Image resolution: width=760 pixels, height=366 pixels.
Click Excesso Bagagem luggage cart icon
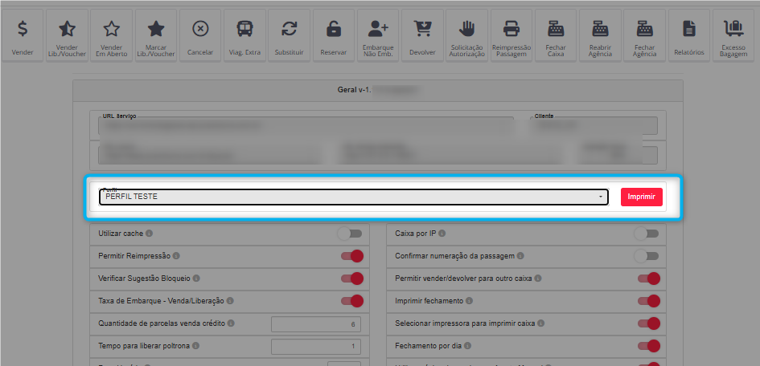733,29
